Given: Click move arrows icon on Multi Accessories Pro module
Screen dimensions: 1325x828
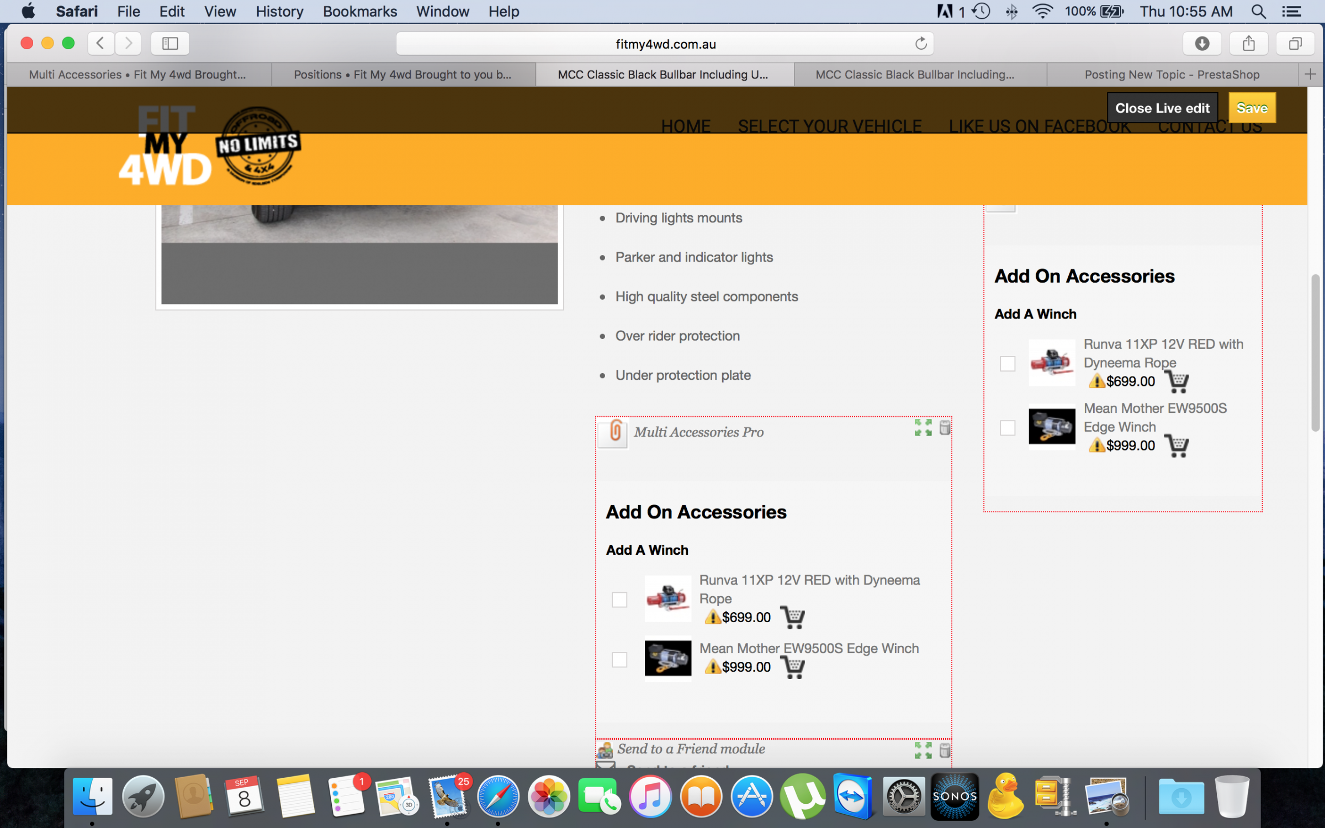Looking at the screenshot, I should pyautogui.click(x=923, y=428).
